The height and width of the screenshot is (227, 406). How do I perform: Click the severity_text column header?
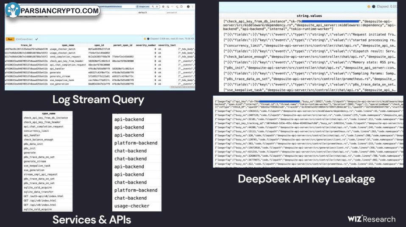point(167,45)
